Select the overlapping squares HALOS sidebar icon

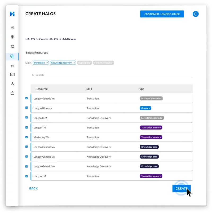[12, 56]
